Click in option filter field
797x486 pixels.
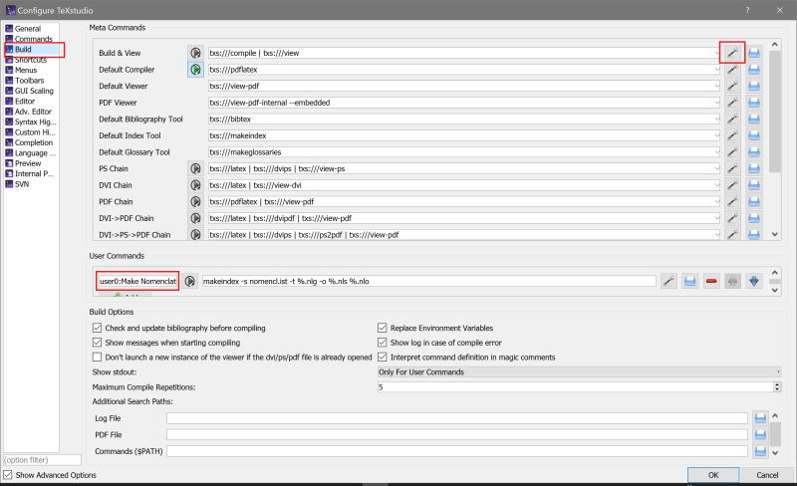point(42,459)
